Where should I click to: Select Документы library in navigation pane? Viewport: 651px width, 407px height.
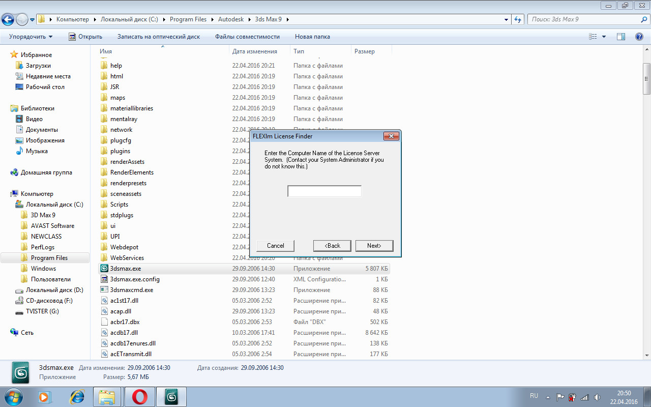pyautogui.click(x=42, y=130)
